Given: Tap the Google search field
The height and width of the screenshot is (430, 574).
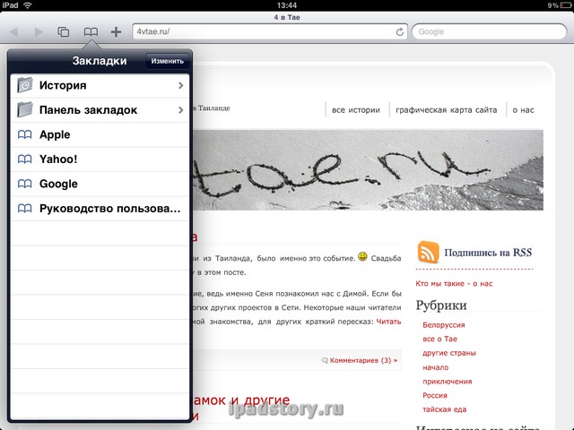Looking at the screenshot, I should pyautogui.click(x=489, y=32).
